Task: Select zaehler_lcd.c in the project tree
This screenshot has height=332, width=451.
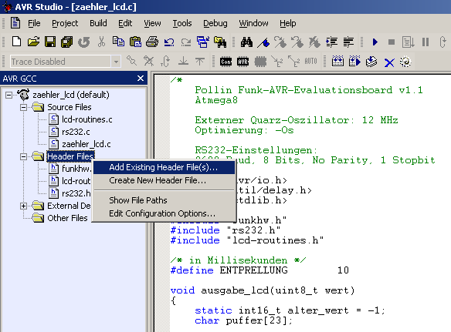Action: coord(86,144)
